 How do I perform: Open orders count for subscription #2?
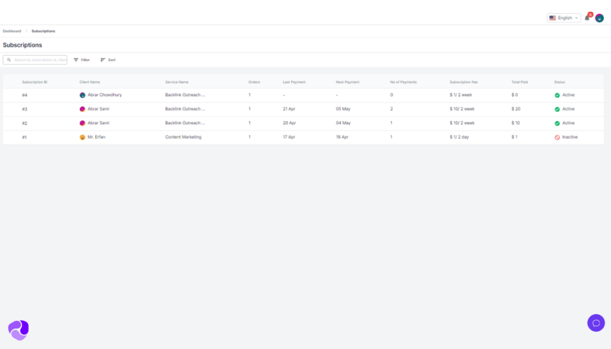coord(249,123)
